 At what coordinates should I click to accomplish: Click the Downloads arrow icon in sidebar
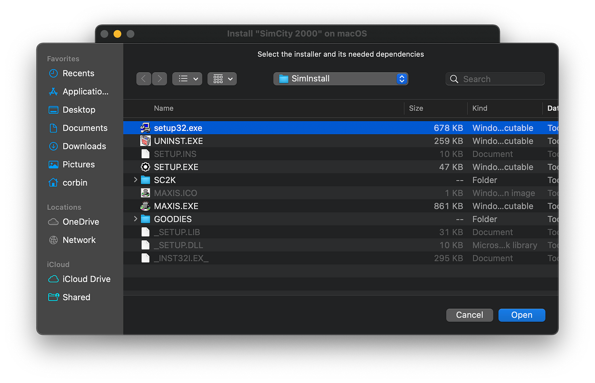(x=54, y=146)
